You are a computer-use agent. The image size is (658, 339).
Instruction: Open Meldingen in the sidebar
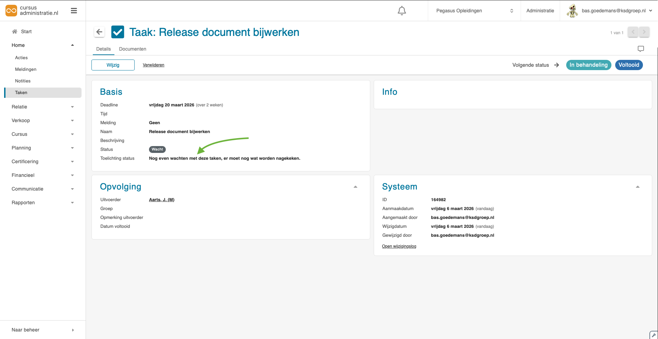(x=26, y=69)
